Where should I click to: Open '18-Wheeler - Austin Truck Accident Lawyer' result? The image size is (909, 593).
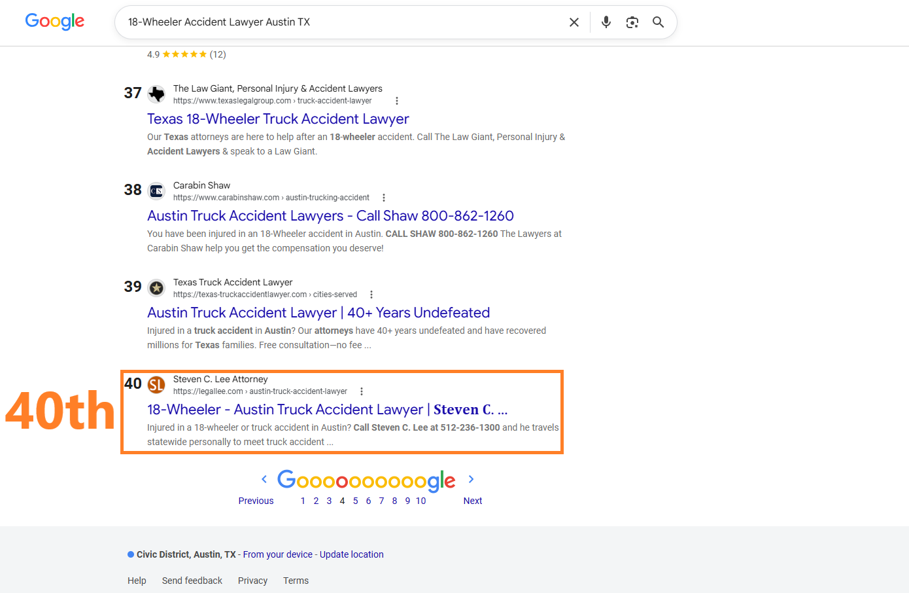point(327,410)
